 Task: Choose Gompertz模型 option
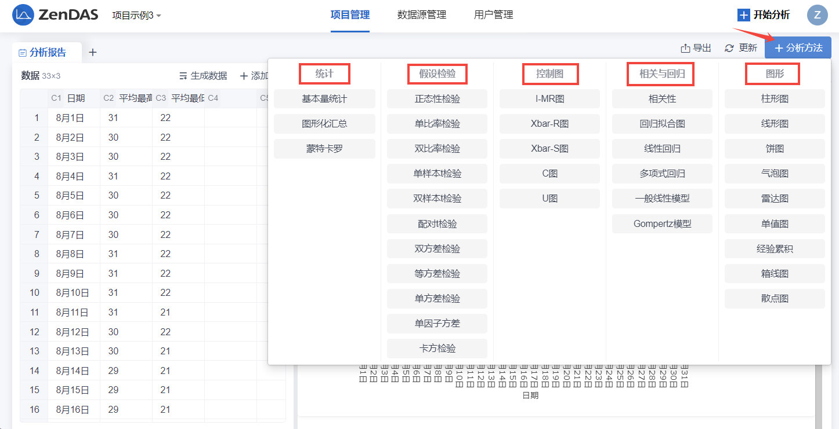(662, 224)
